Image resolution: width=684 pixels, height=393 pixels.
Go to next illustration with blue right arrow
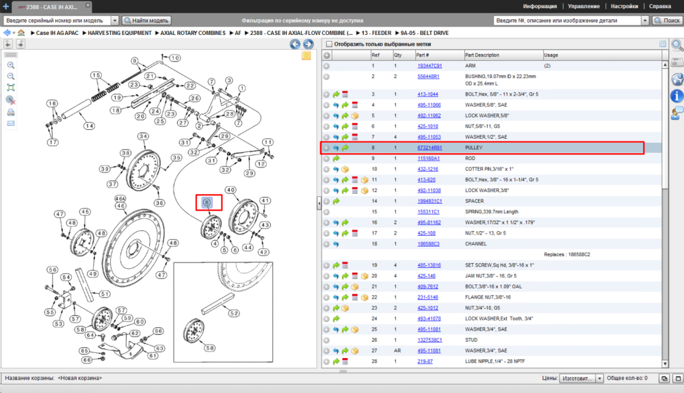pyautogui.click(x=308, y=44)
